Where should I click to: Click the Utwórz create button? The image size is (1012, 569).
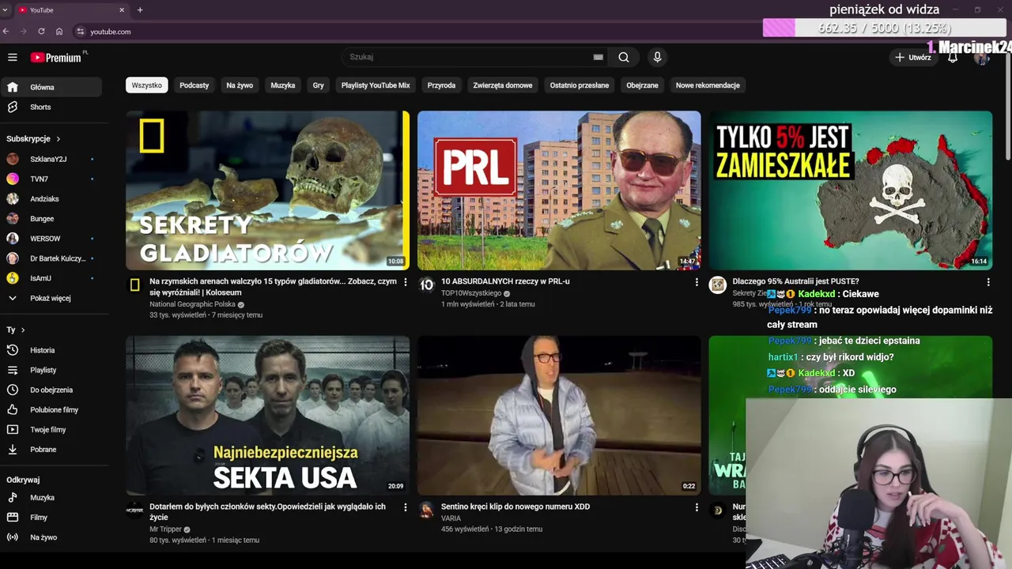click(x=913, y=57)
